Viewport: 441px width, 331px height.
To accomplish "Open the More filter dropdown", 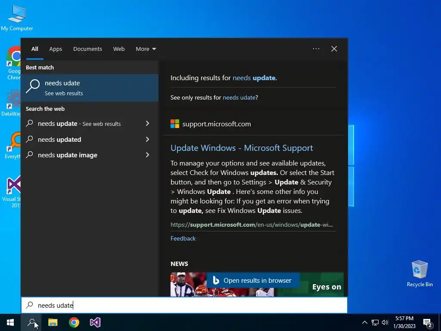I will tap(146, 49).
